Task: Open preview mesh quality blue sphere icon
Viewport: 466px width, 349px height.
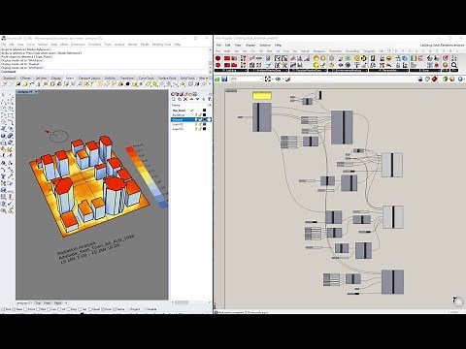Action: (x=461, y=79)
